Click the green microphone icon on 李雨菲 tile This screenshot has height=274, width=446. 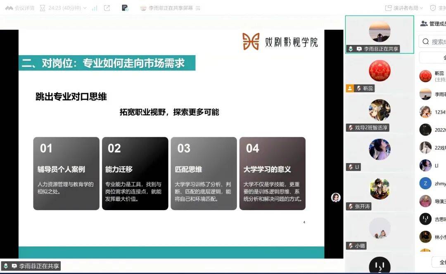coord(351,49)
